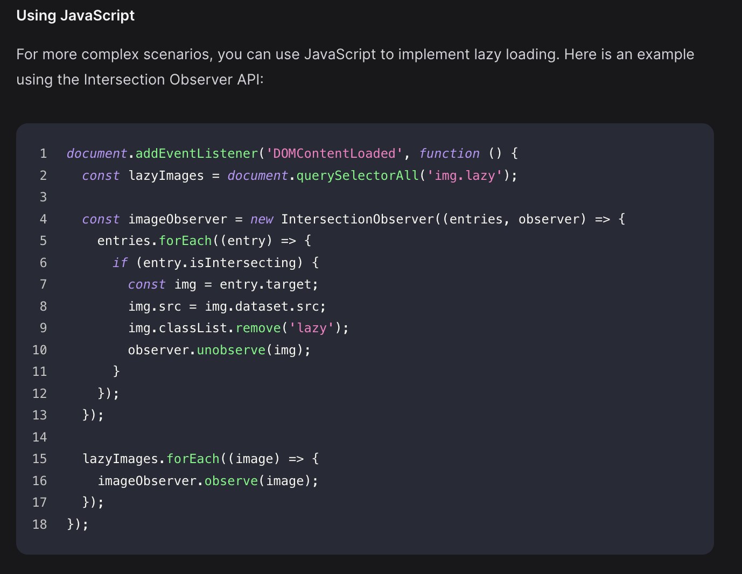Click the 'if' keyword on line 6
The image size is (742, 574).
pos(120,263)
